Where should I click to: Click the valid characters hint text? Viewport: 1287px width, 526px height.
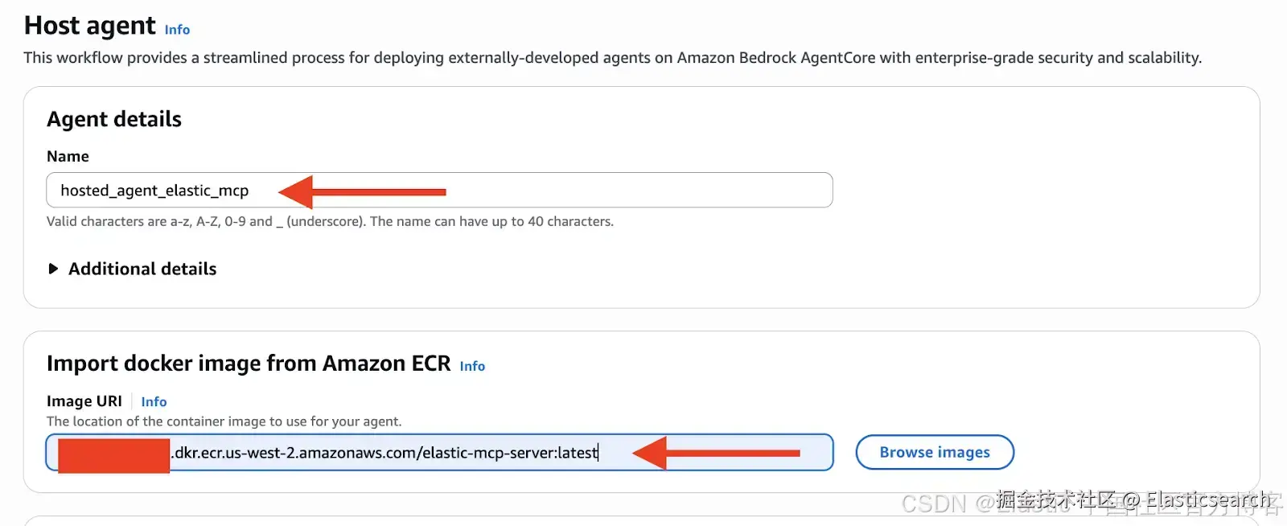(330, 221)
